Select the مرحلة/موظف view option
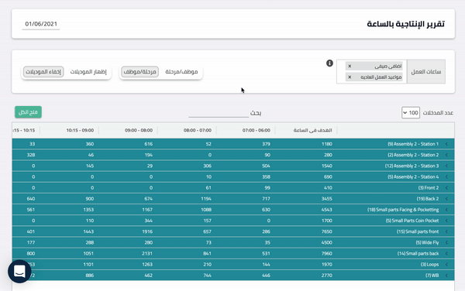This screenshot has height=291, width=465. (x=140, y=72)
